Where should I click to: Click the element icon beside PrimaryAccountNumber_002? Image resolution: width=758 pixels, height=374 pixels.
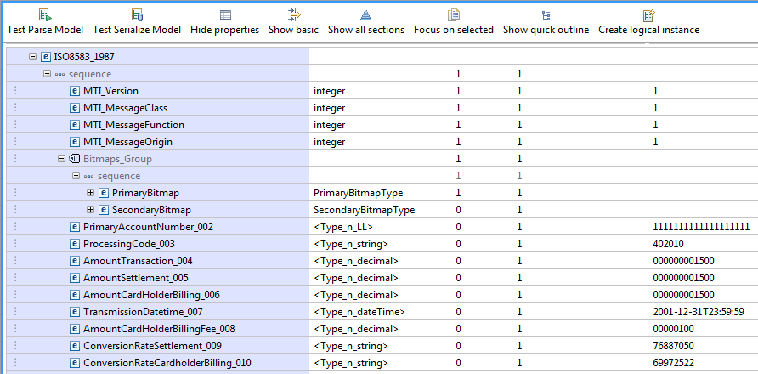coord(75,227)
